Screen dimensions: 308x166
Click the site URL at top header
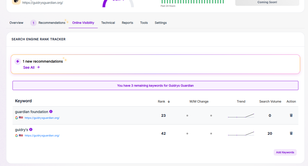[x=43, y=3]
